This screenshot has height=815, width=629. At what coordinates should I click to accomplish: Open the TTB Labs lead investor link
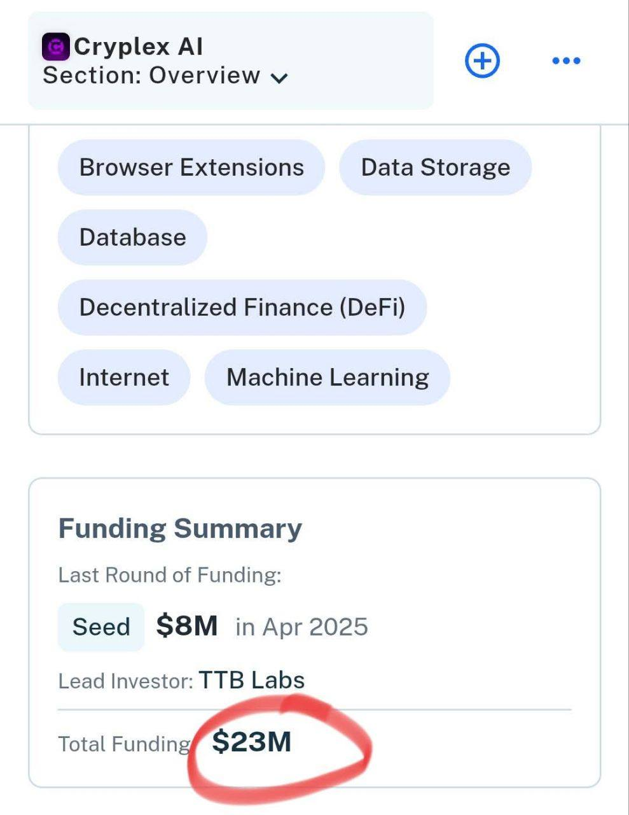[x=252, y=680]
